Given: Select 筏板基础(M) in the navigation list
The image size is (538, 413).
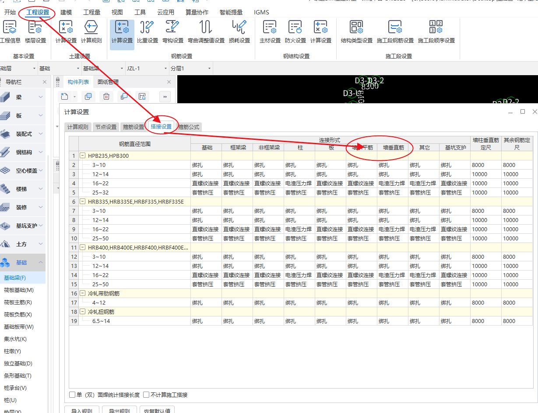Looking at the screenshot, I should tap(18, 290).
